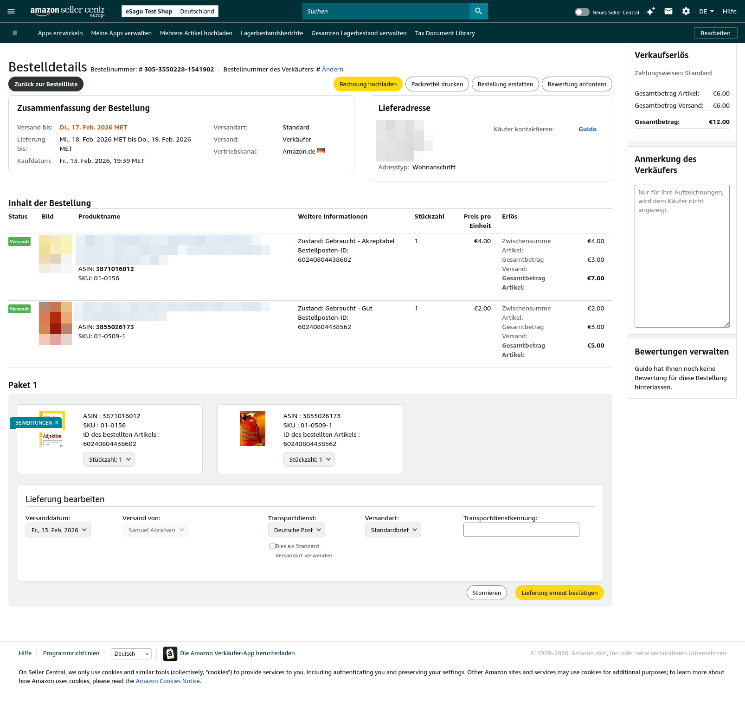Toggle the Neues Seller Central switch

click(x=582, y=12)
